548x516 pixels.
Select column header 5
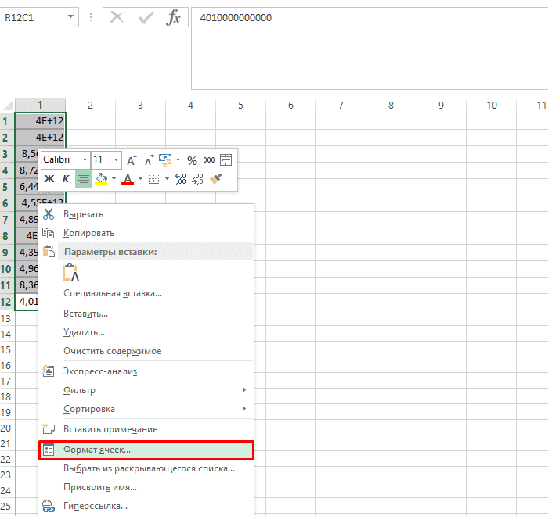click(240, 105)
